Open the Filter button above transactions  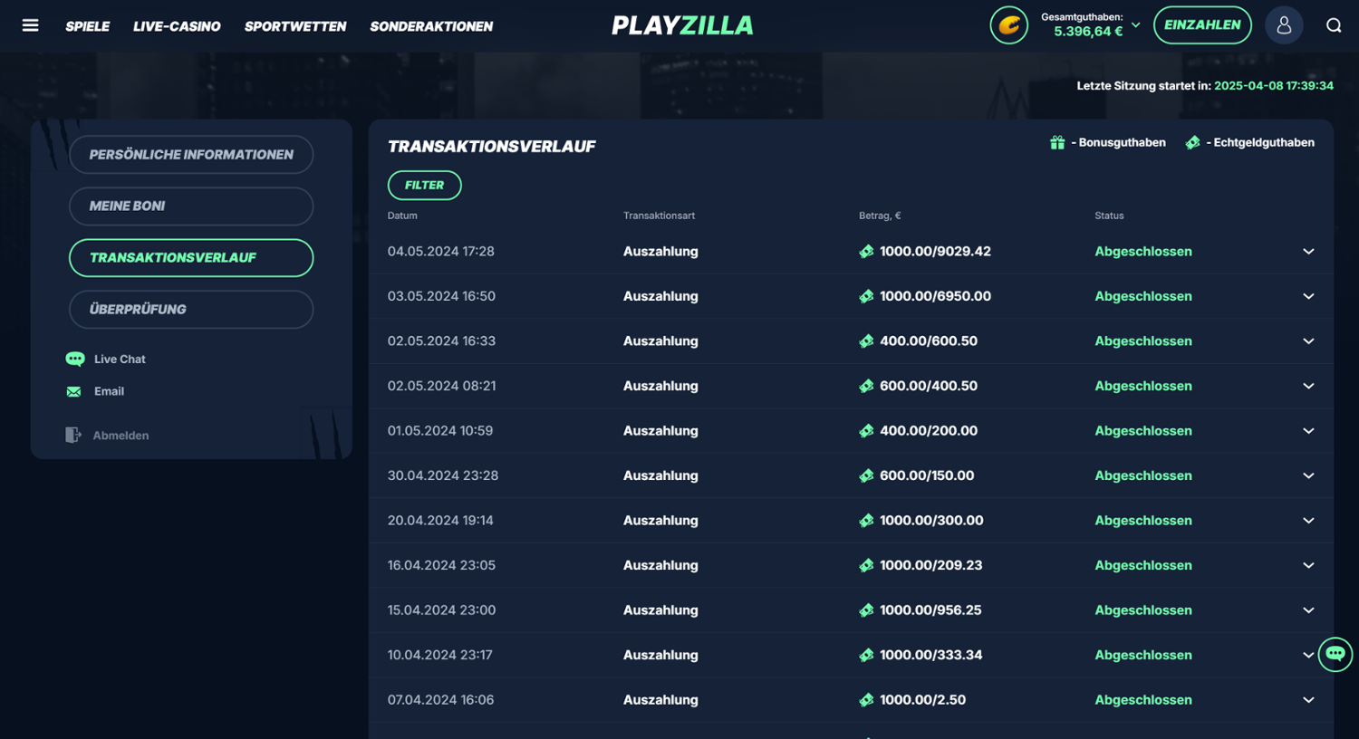coord(424,186)
